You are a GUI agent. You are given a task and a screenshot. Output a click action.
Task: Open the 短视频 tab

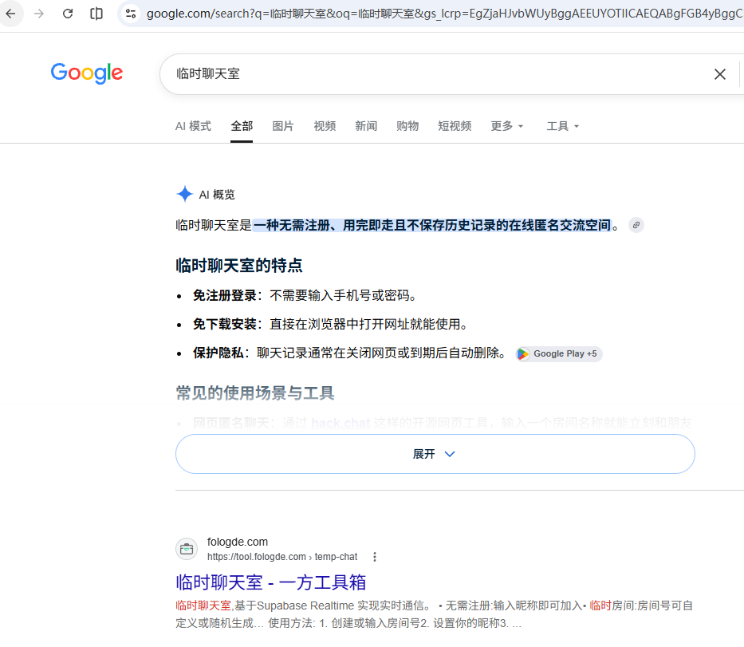point(455,126)
